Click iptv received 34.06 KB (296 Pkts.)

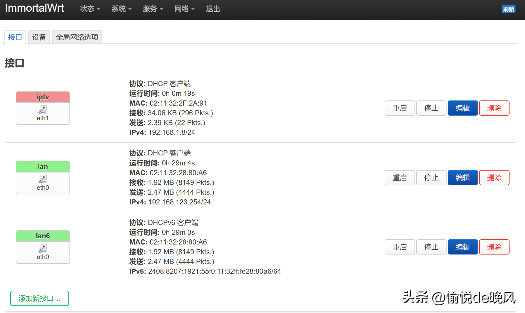coord(180,113)
